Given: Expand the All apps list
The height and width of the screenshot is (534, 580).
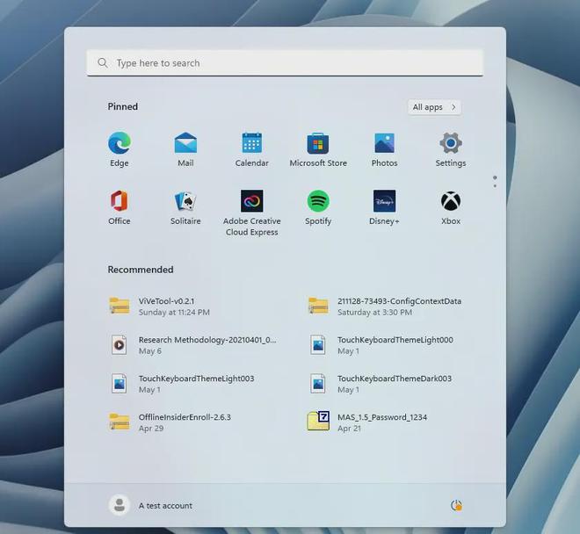Looking at the screenshot, I should 434,107.
